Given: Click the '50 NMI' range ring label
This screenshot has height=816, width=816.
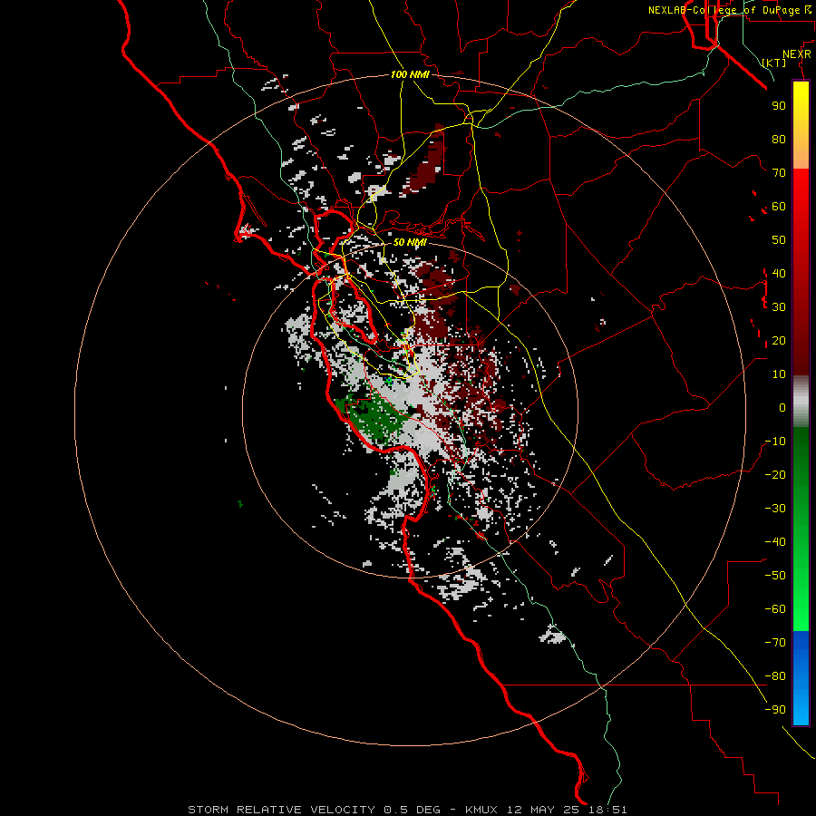Looking at the screenshot, I should (x=410, y=242).
